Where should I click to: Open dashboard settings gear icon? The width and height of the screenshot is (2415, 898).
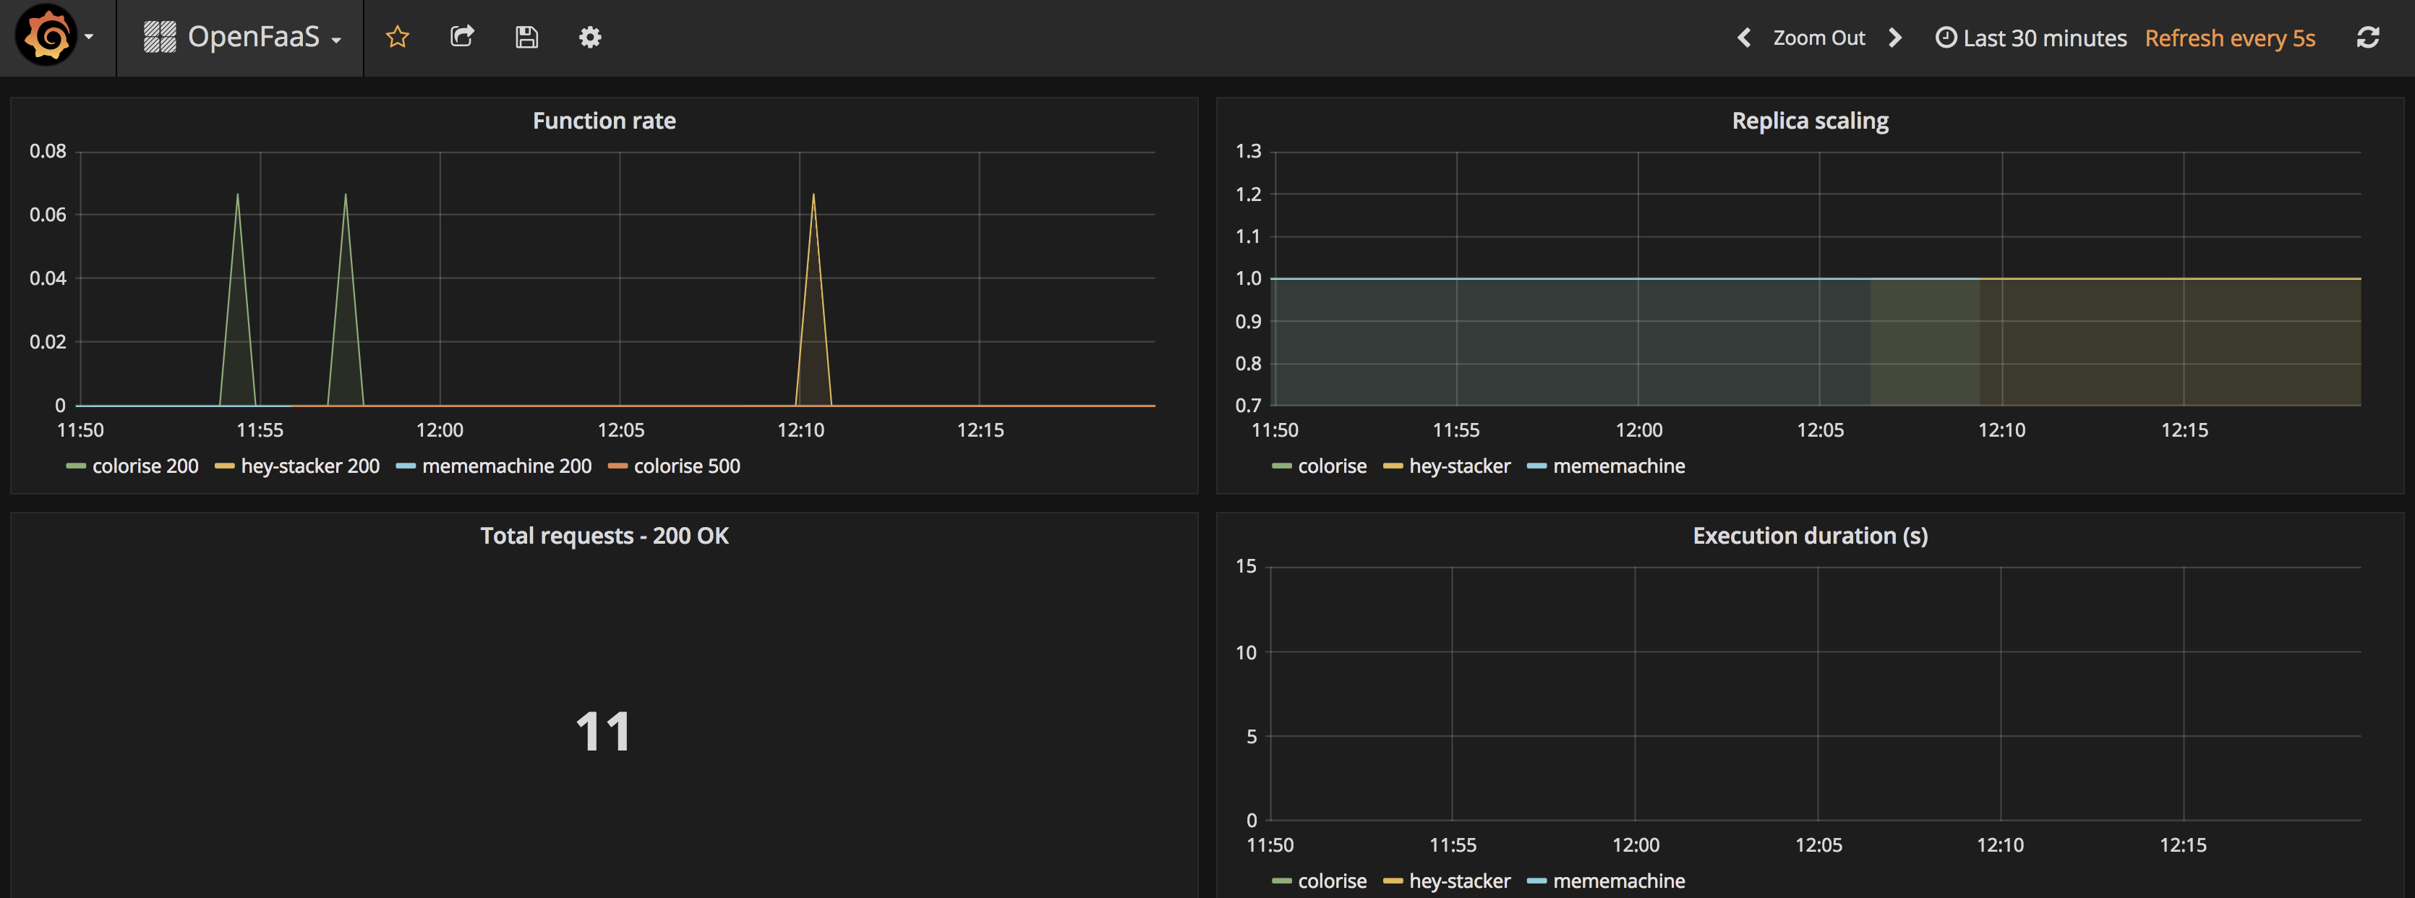590,38
